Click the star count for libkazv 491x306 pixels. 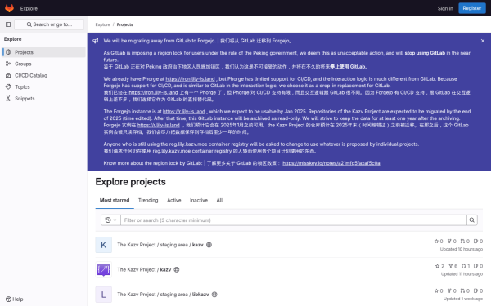(439, 290)
